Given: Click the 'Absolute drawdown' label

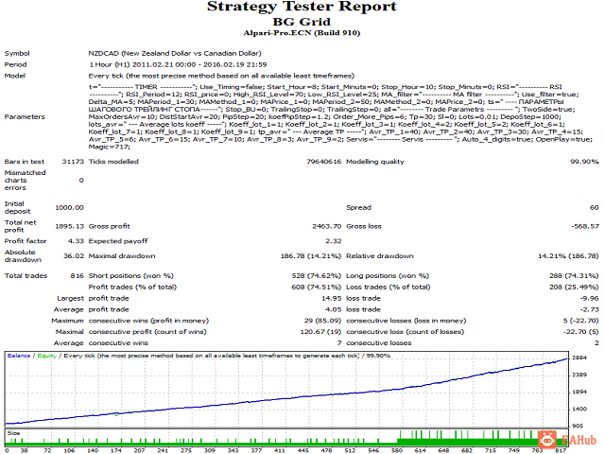Looking at the screenshot, I should [x=23, y=256].
